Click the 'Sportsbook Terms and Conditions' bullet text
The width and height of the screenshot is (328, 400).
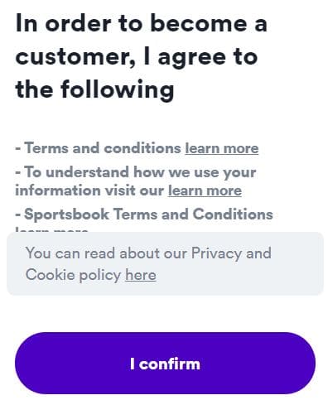click(148, 214)
